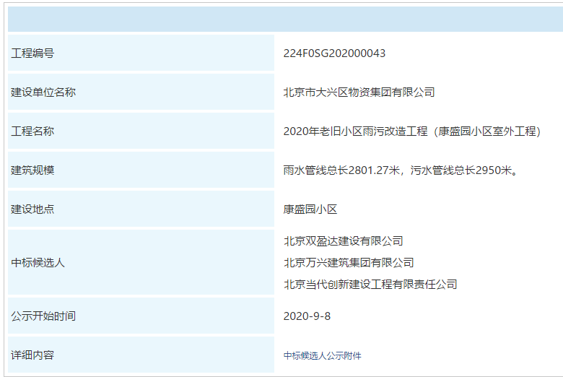Open the 中标候选人公示附件 attachment link

coord(322,355)
